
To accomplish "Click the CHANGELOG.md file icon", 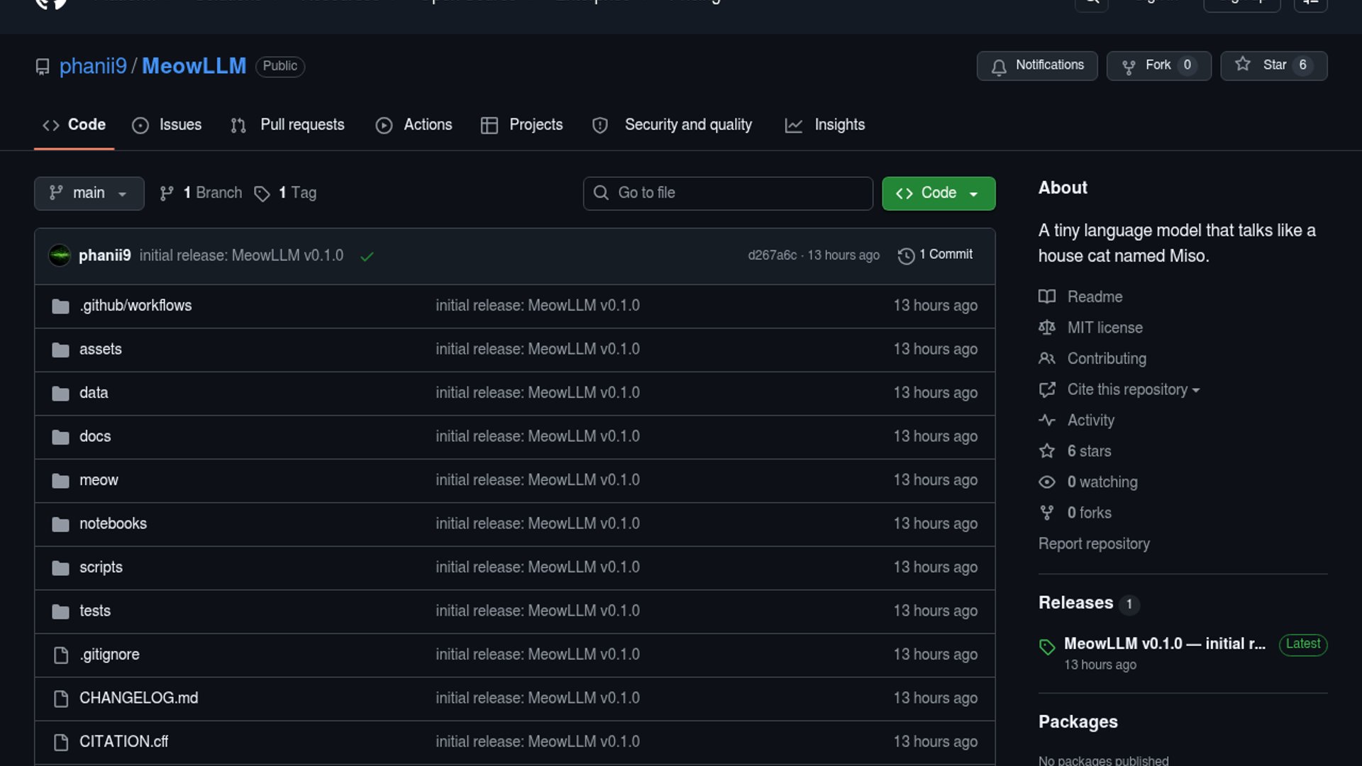I will [x=61, y=699].
